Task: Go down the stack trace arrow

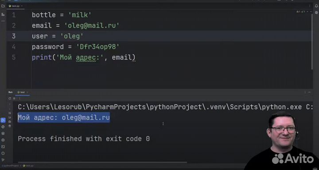Action: pos(10,109)
